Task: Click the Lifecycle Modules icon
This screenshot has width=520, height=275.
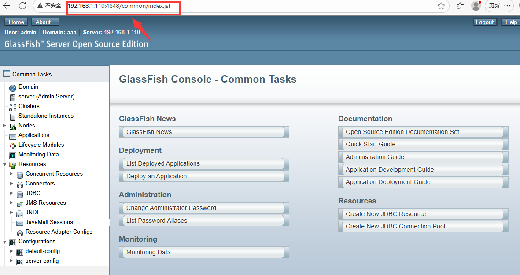Action: coord(13,145)
